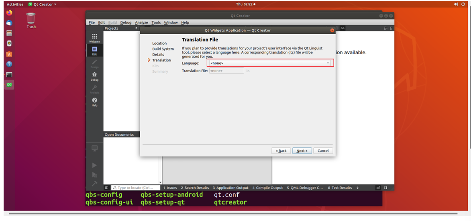Click Build System step in wizard
Screen dimensions: 471x221
(163, 49)
